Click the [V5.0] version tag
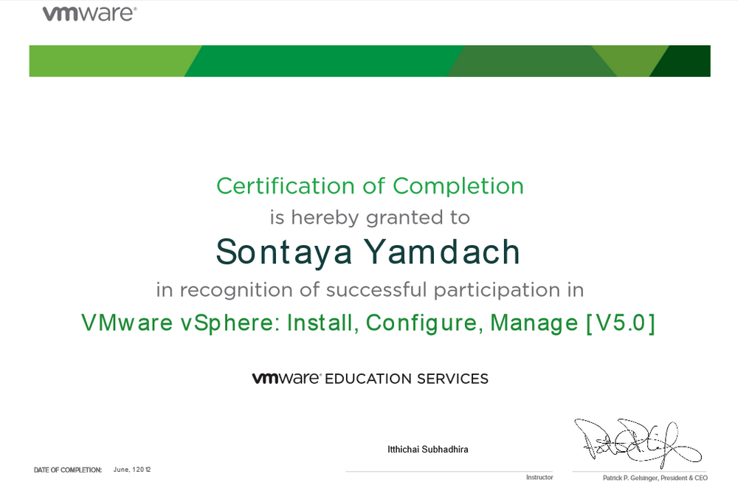This screenshot has height=502, width=738. coord(620,323)
